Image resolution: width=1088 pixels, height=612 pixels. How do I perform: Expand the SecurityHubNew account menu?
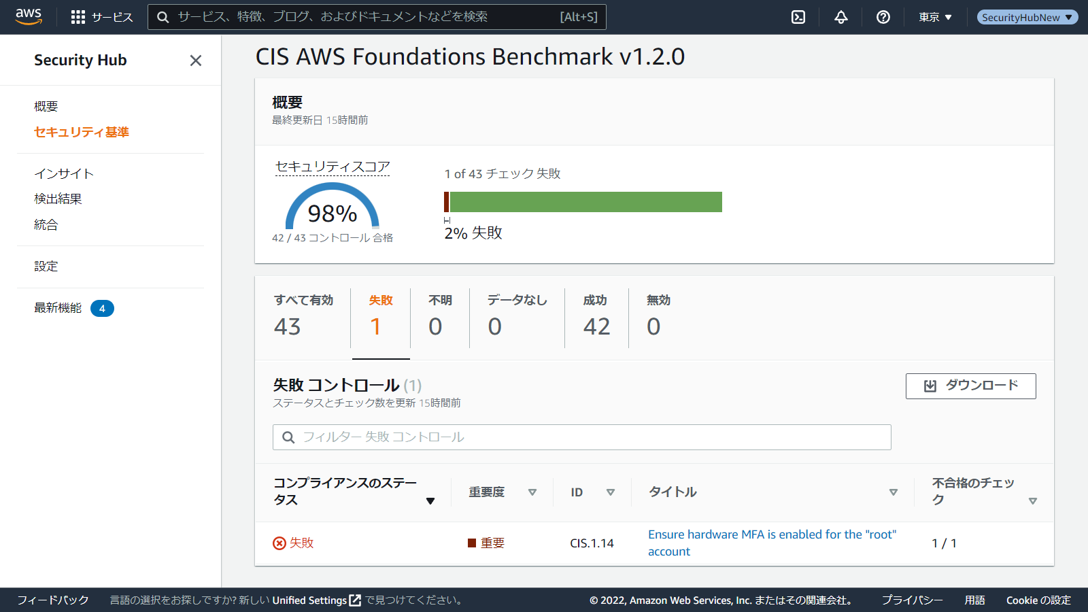pos(1027,17)
